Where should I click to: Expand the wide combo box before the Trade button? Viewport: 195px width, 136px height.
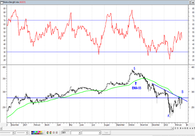pos(99,133)
